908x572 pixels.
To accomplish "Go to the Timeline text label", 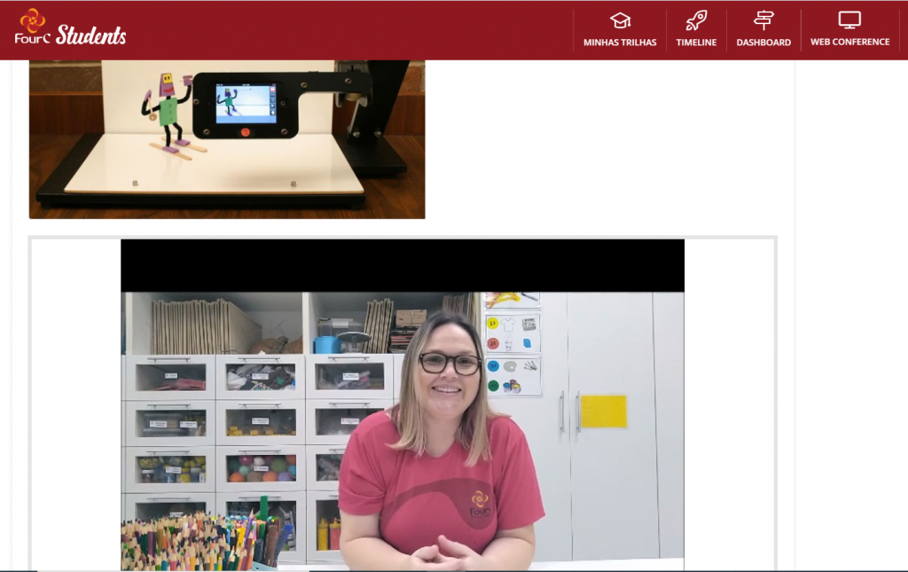I will (x=696, y=43).
